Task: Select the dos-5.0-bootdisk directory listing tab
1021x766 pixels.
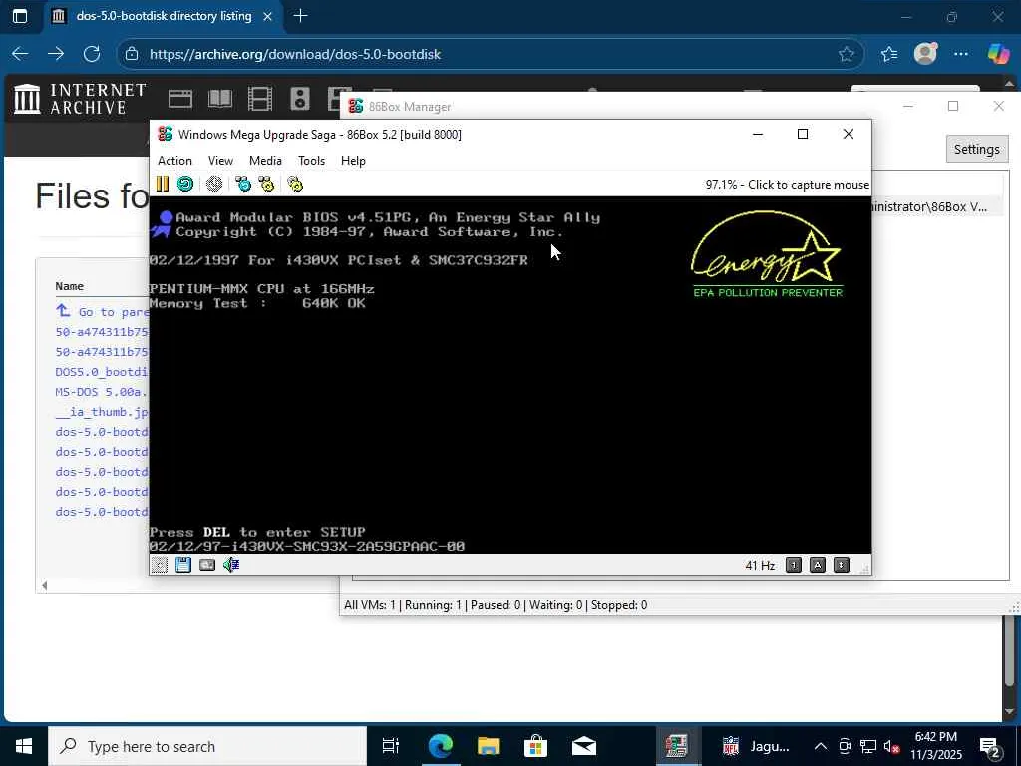Action: point(163,16)
